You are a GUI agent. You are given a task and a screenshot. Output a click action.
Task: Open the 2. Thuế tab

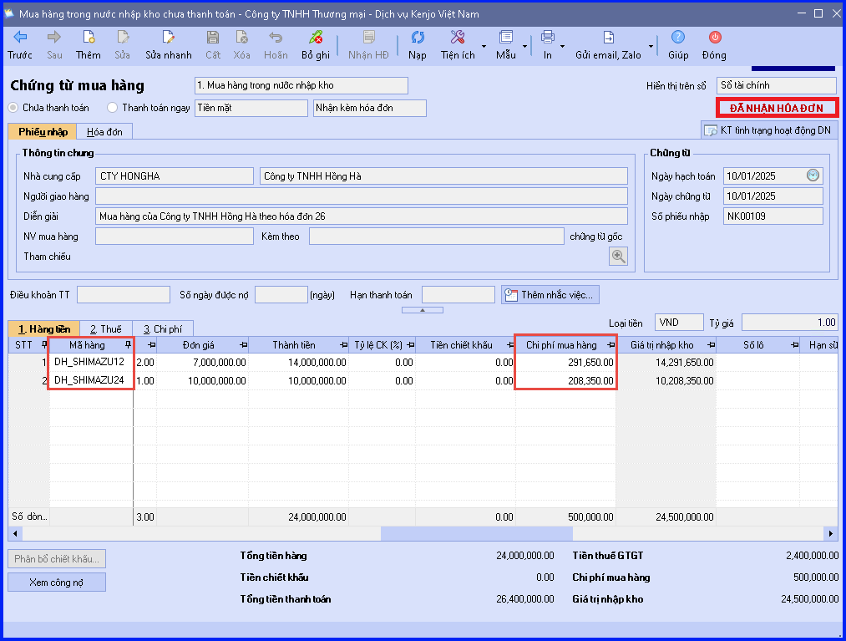coord(106,329)
